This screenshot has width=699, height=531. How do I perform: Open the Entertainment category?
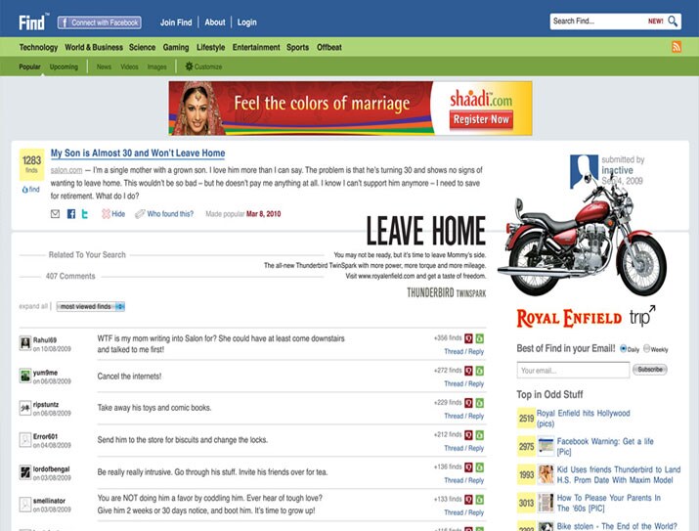coord(256,47)
